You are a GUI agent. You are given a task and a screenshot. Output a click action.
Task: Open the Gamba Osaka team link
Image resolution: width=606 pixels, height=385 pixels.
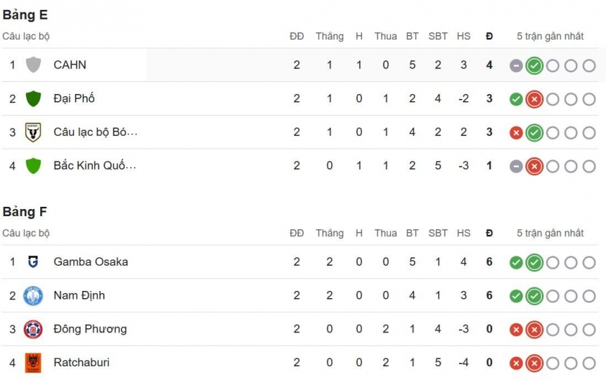click(x=91, y=262)
